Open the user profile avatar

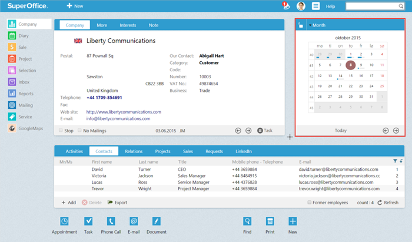click(301, 6)
